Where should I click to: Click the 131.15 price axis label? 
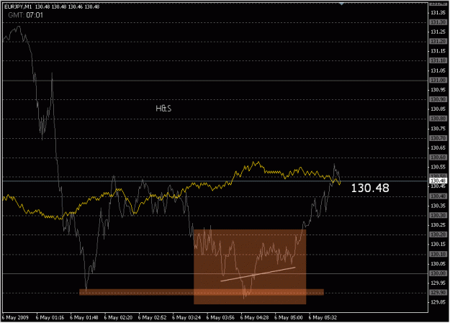pos(438,51)
